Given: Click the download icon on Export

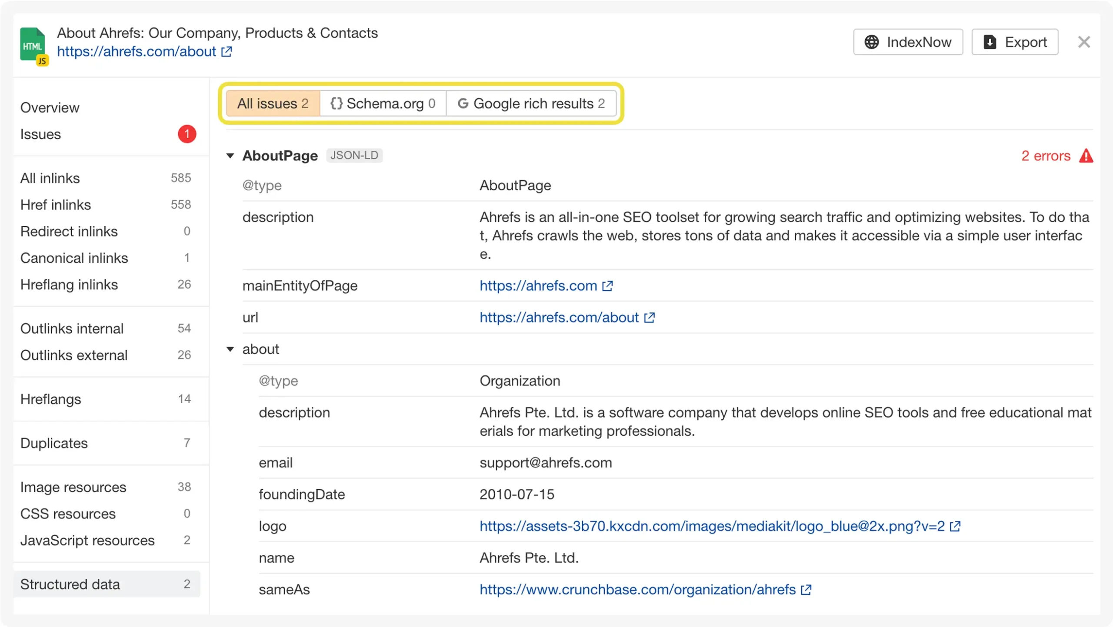Looking at the screenshot, I should pyautogui.click(x=990, y=42).
